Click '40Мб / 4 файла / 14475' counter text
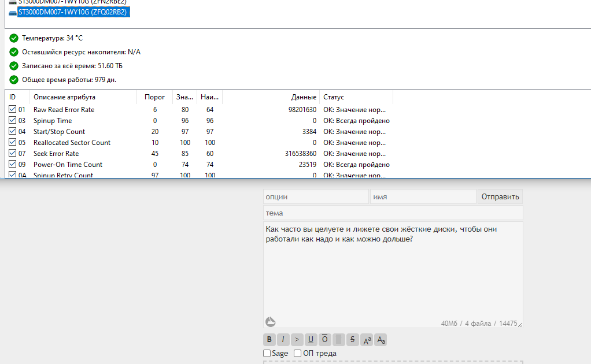The width and height of the screenshot is (591, 364). click(479, 324)
